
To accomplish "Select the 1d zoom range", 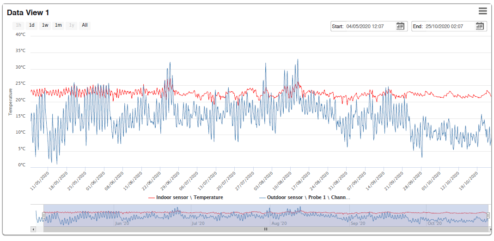I will (32, 25).
